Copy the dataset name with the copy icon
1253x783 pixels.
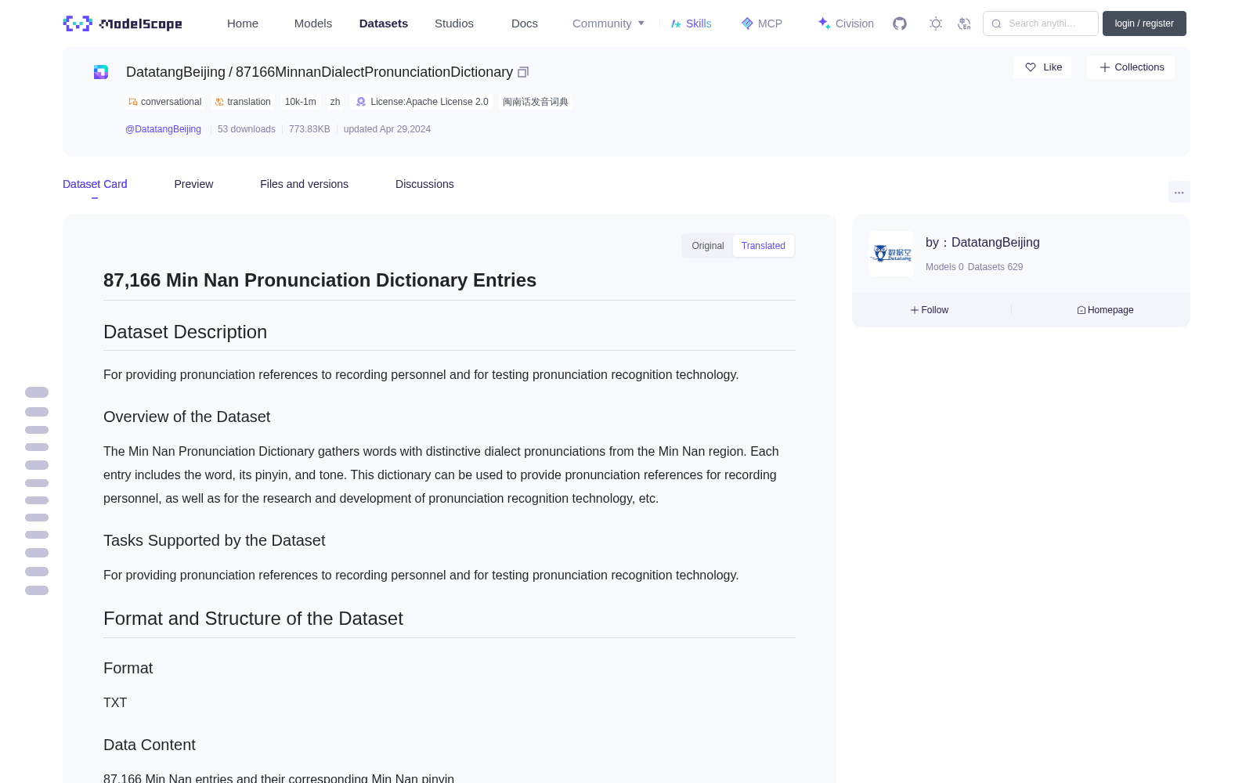(523, 72)
